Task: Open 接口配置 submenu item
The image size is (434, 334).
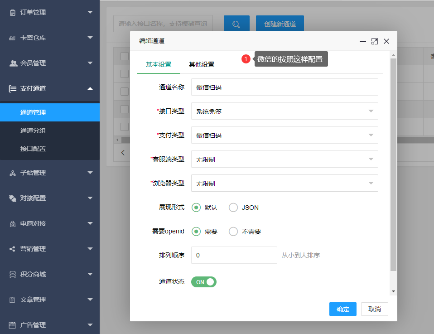Action: pos(50,149)
